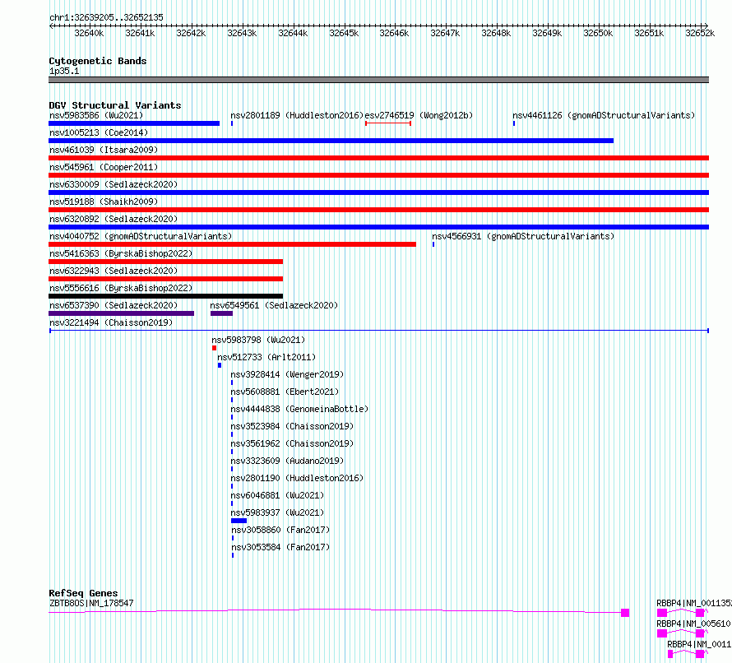The height and width of the screenshot is (663, 732).
Task: Click nsv6322943 (Sedlazeck2020) label
Action: click(114, 271)
